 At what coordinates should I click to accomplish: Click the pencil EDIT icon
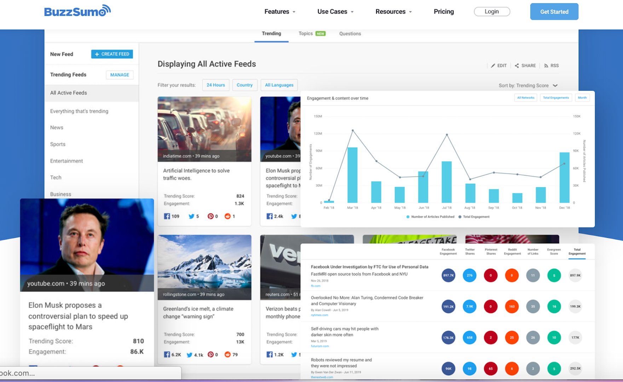493,66
